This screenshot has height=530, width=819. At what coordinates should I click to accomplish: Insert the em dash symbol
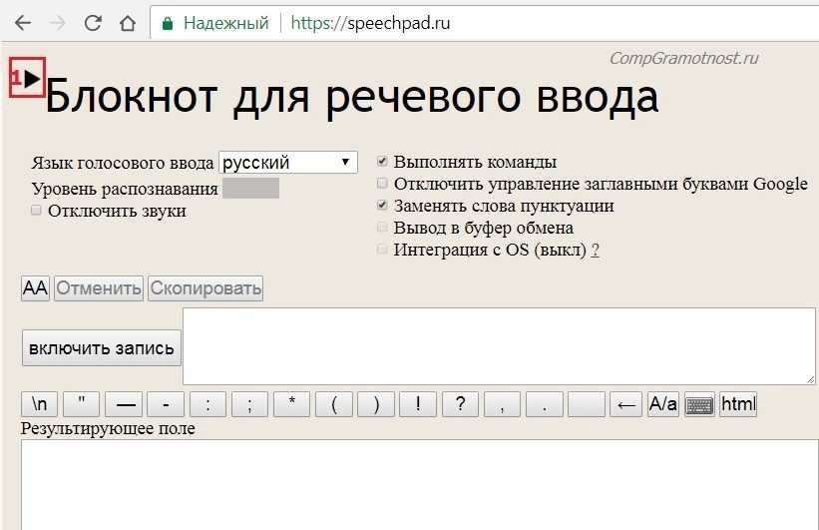(124, 404)
